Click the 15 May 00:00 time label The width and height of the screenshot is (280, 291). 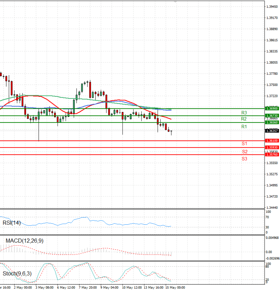tap(175, 287)
